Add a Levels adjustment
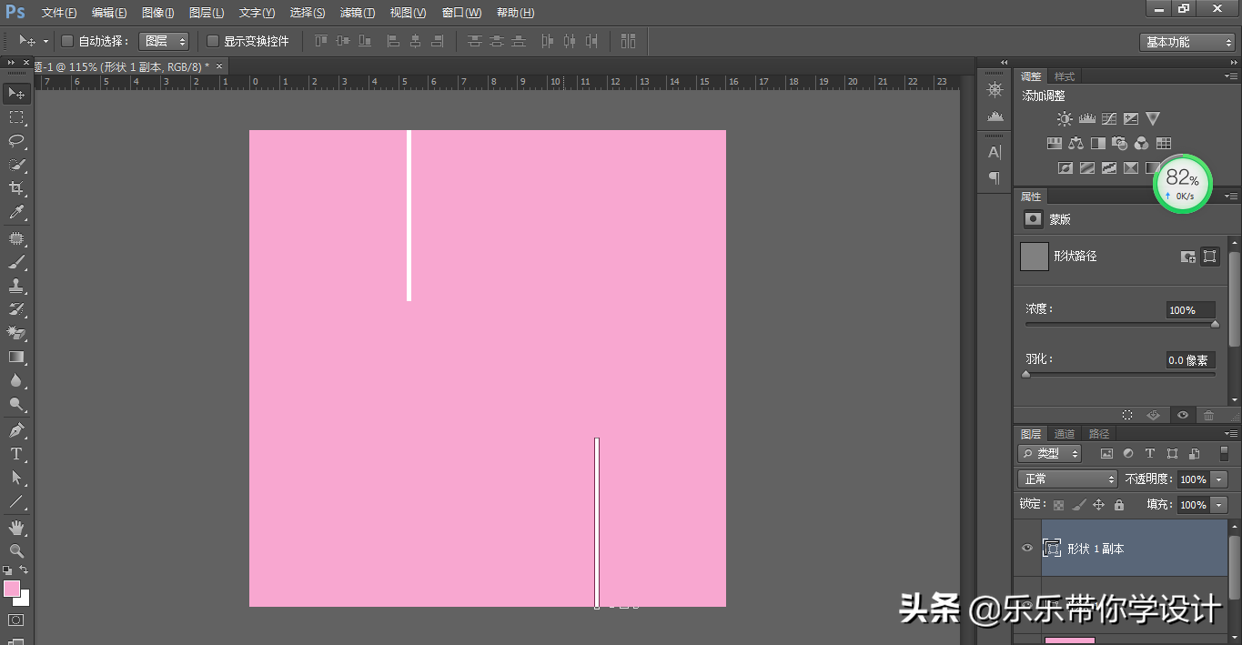1242x645 pixels. pos(1087,118)
